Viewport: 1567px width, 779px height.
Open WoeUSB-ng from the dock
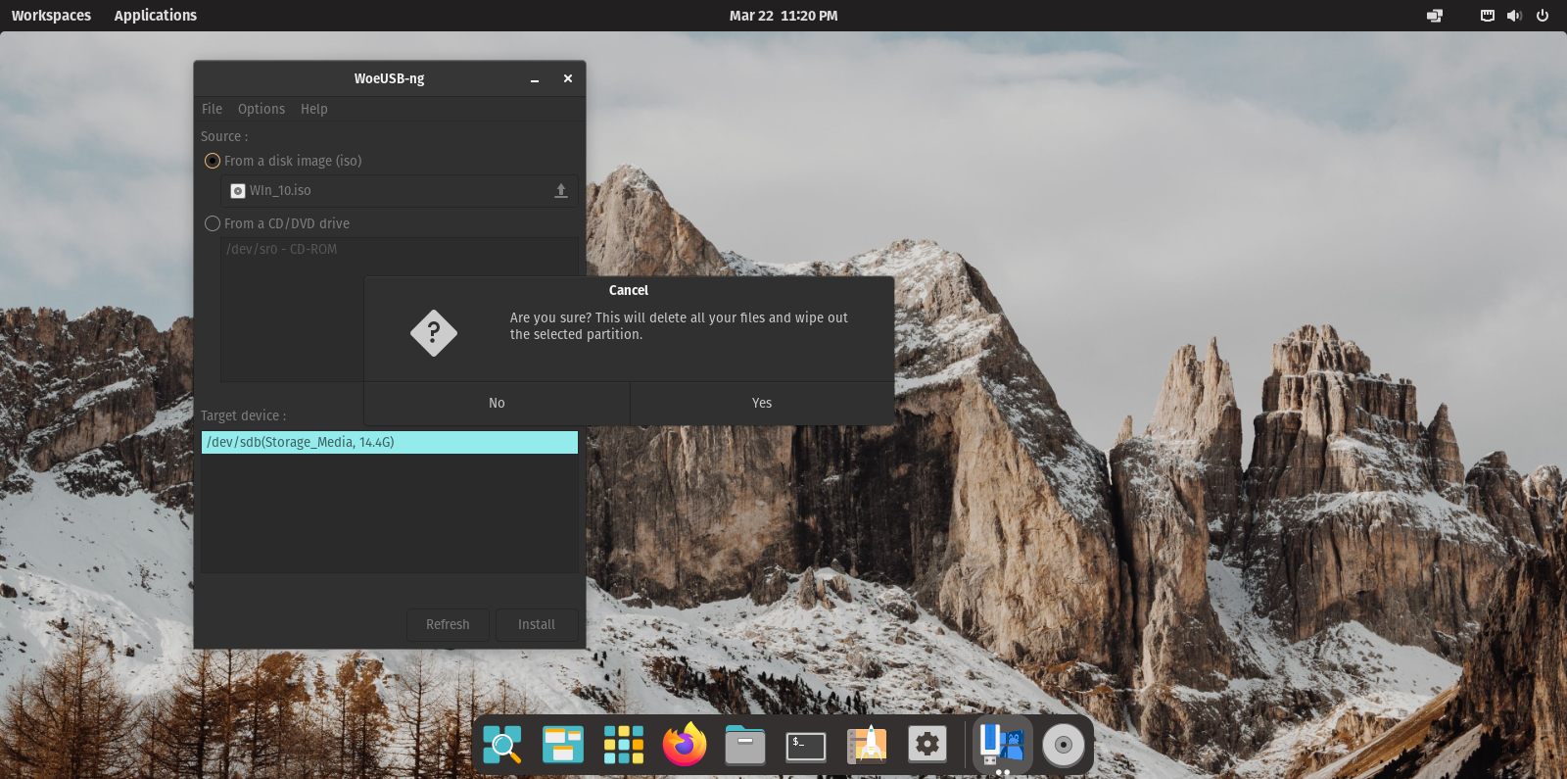[1002, 746]
